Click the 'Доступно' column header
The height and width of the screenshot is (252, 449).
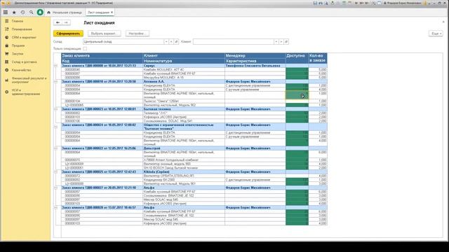(297, 58)
